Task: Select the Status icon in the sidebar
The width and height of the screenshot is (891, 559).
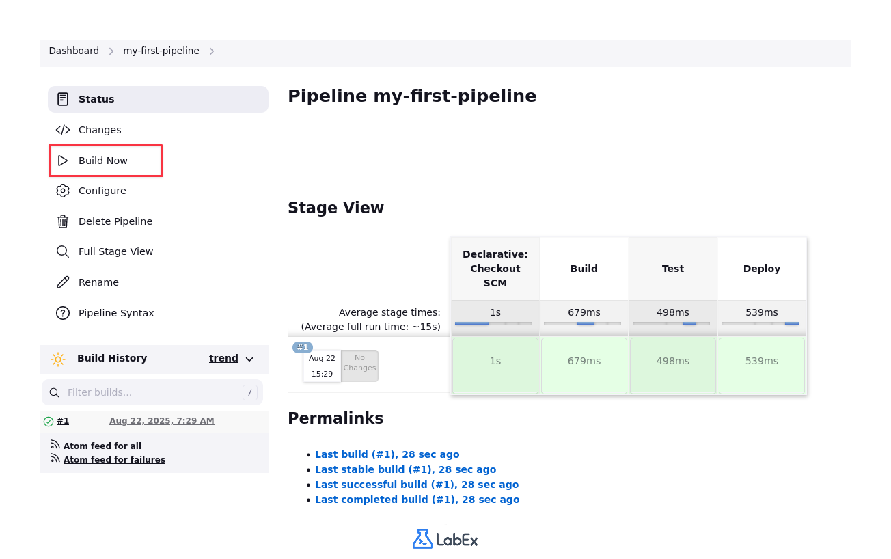Action: click(x=63, y=99)
